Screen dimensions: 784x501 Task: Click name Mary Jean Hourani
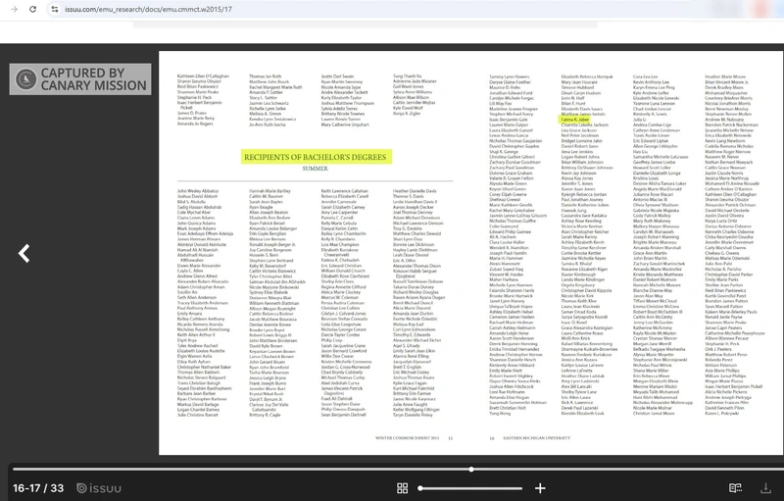click(x=578, y=82)
